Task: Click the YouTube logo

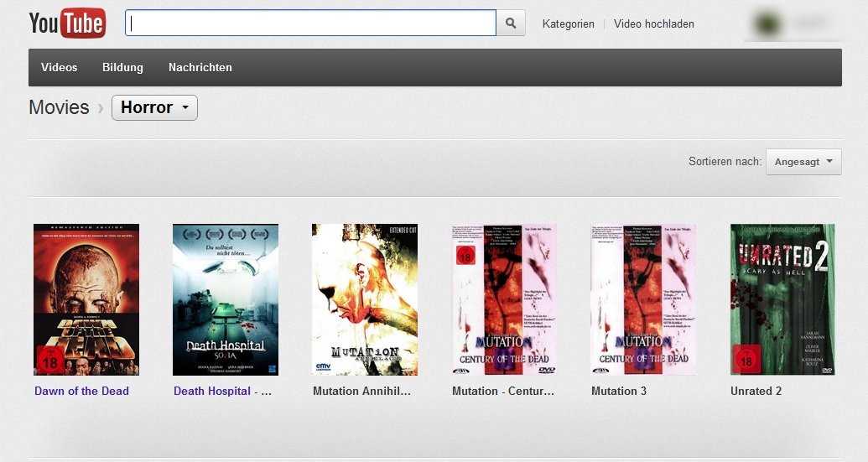Action: (68, 23)
